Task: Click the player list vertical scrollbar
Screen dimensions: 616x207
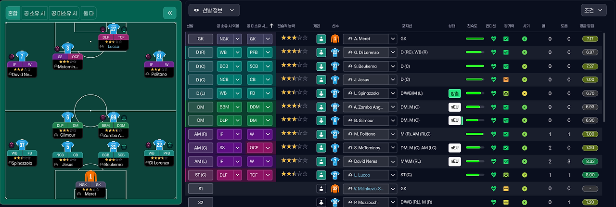Action: [603, 77]
